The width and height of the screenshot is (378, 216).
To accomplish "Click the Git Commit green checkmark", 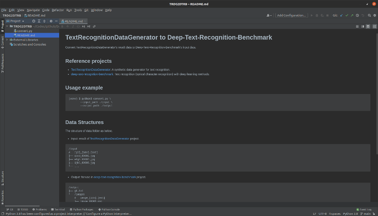I will click(347, 16).
